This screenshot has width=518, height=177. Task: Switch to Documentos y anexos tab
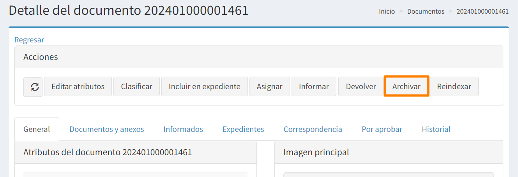coord(107,129)
